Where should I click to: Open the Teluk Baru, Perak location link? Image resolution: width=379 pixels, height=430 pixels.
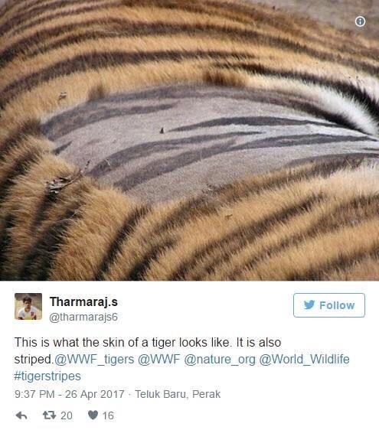click(178, 394)
